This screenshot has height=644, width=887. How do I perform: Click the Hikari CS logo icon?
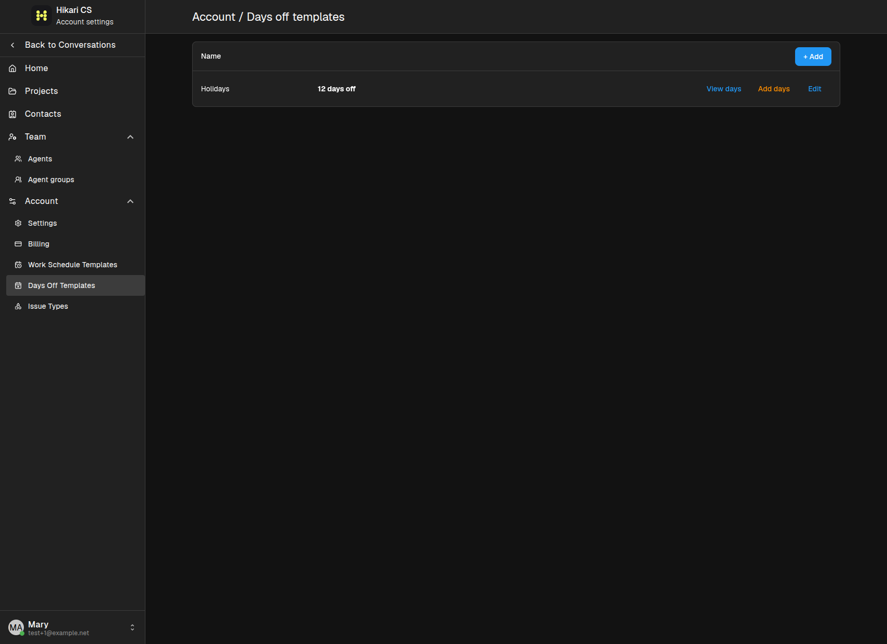(x=42, y=16)
